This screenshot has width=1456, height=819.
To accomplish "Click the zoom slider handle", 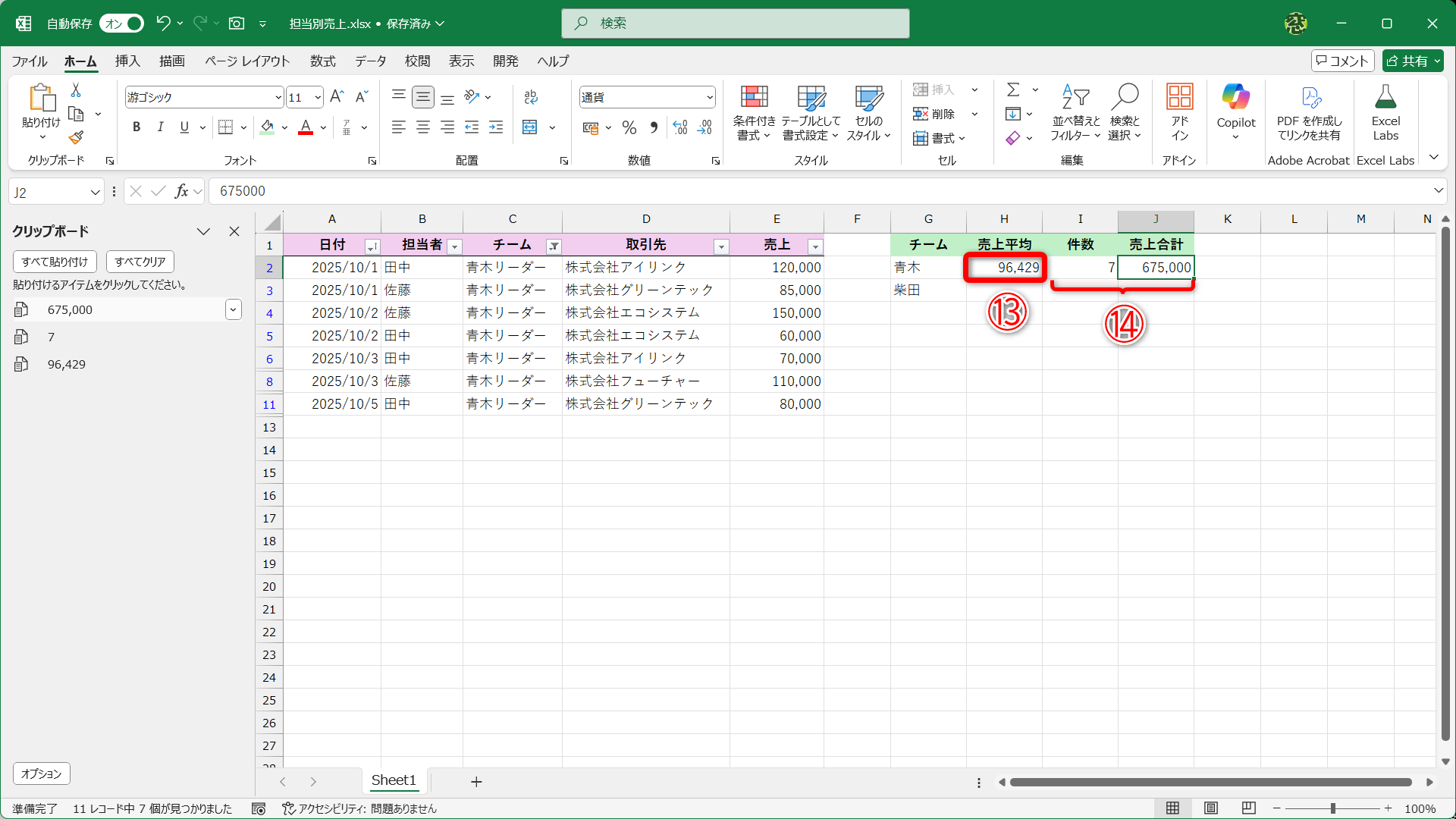I will 1332,808.
